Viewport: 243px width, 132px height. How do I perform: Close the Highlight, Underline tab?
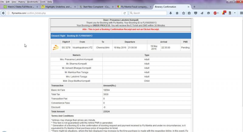pos(75,7)
